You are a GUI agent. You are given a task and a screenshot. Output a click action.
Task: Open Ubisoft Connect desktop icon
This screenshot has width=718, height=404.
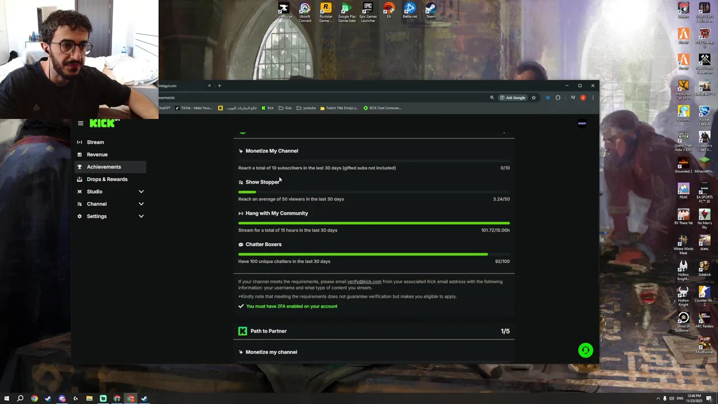click(305, 12)
